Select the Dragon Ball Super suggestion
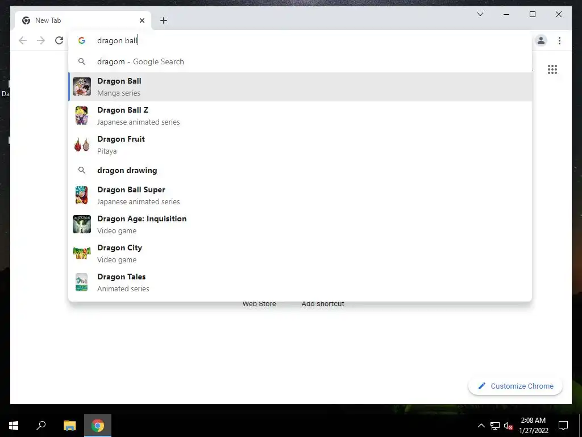 (x=300, y=196)
